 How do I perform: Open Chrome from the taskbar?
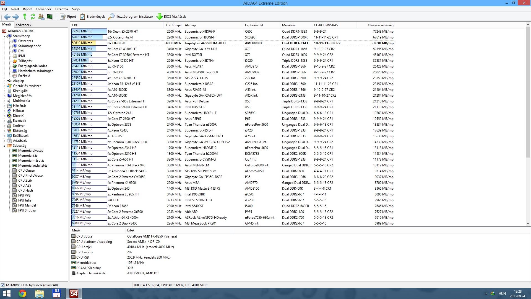(22, 293)
